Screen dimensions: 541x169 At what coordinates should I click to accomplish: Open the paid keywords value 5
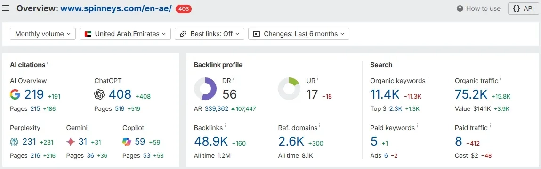[x=374, y=141]
